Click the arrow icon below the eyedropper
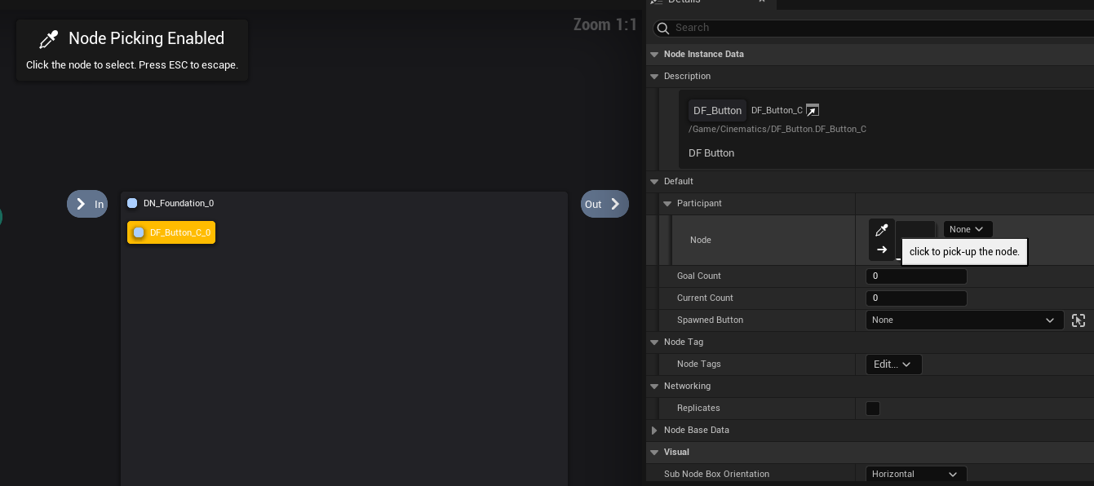 point(881,250)
